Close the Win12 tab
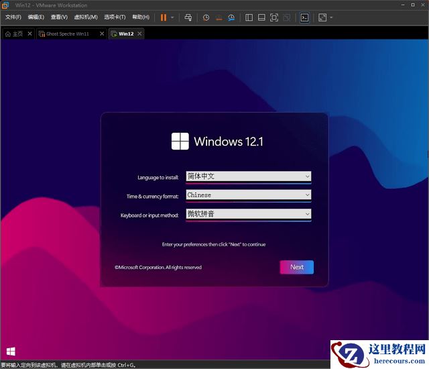The height and width of the screenshot is (369, 429). coord(139,34)
